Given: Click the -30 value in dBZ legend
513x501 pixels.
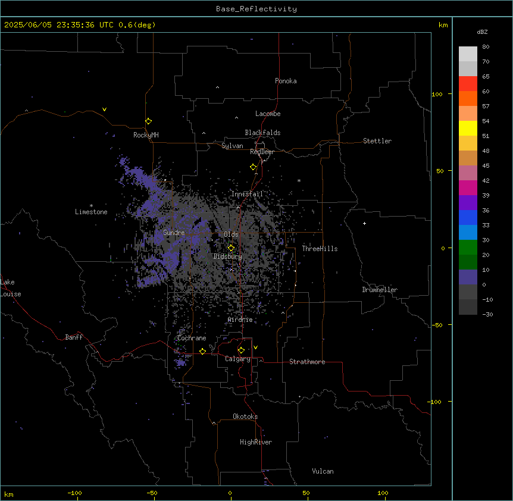Looking at the screenshot, I should click(487, 315).
